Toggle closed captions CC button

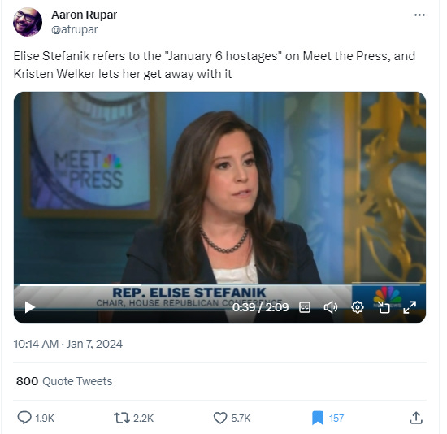click(x=305, y=307)
